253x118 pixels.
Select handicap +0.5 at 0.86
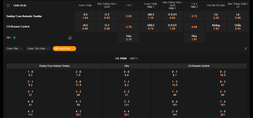coord(85,27)
